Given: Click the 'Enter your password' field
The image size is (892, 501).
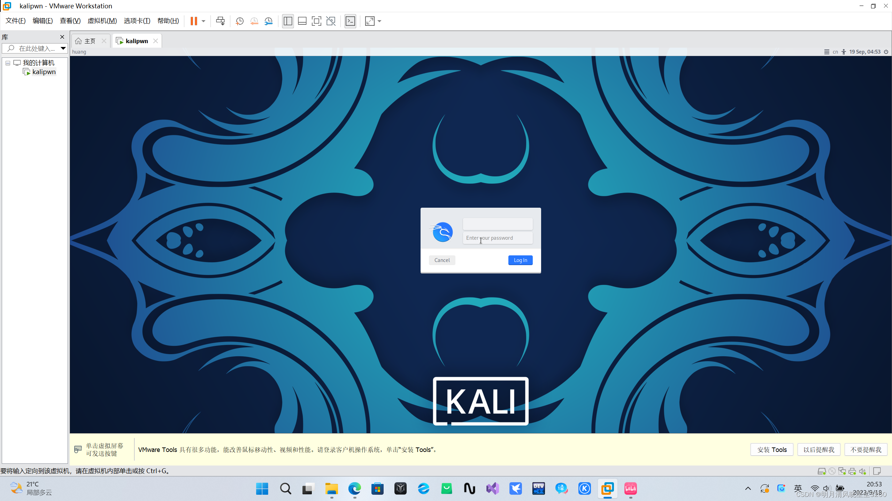Looking at the screenshot, I should 498,238.
